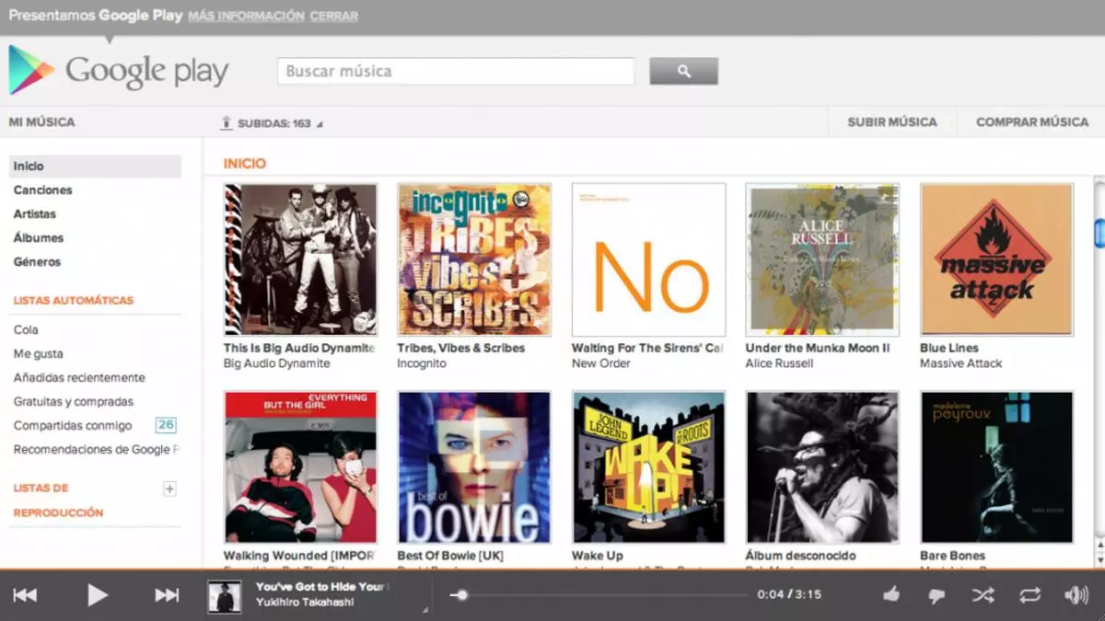This screenshot has width=1105, height=621.
Task: Click the song progress slider
Action: (x=599, y=595)
